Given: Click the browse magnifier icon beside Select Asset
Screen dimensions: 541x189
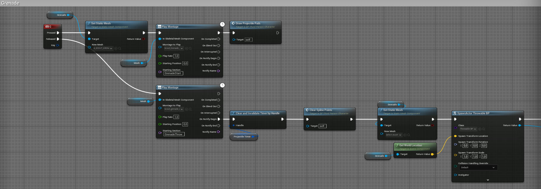Looking at the screenshot, I should [409, 135].
